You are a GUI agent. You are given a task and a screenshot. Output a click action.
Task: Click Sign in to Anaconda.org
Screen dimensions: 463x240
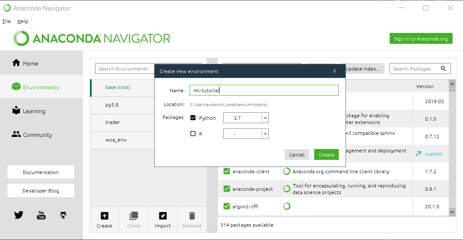[421, 38]
